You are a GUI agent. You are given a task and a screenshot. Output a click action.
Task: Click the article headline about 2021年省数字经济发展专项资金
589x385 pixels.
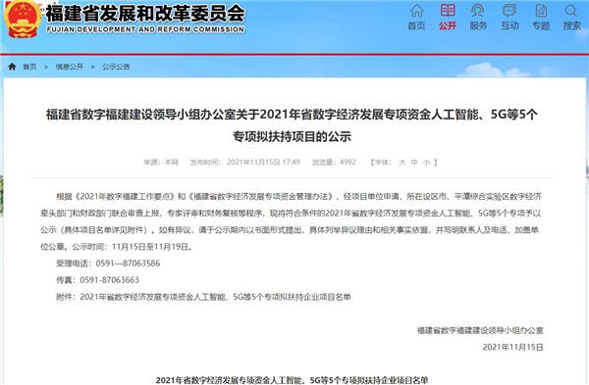click(292, 125)
